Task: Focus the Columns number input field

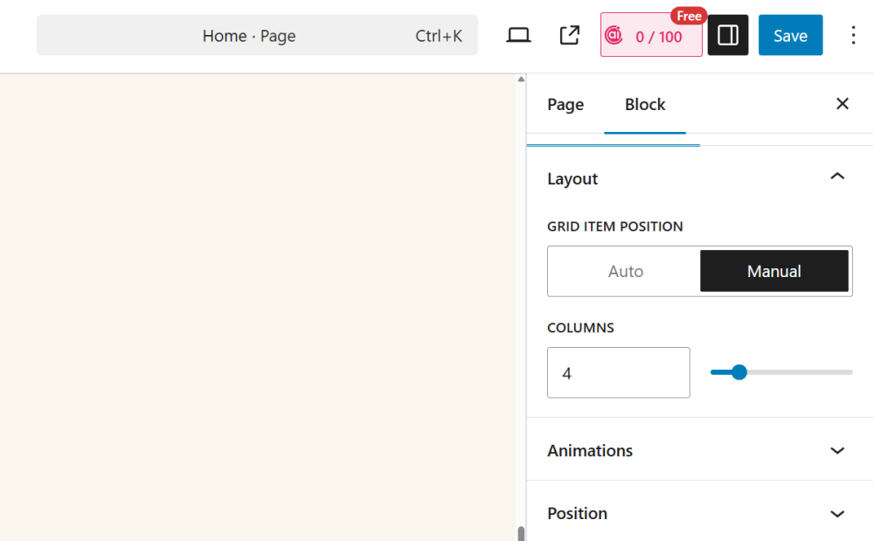Action: coord(618,373)
